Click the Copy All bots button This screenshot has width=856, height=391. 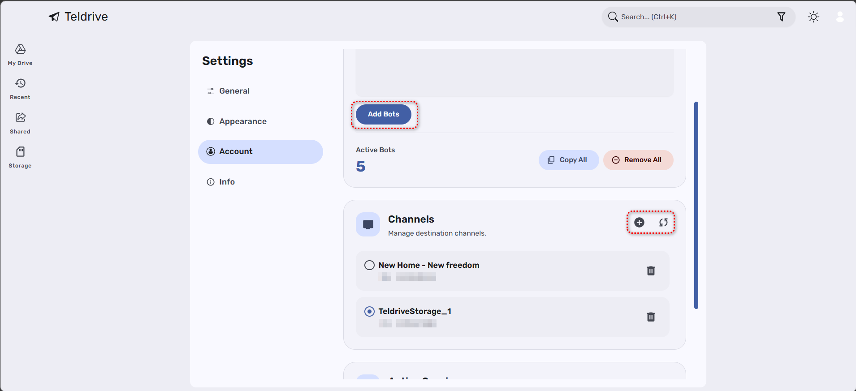pyautogui.click(x=569, y=160)
